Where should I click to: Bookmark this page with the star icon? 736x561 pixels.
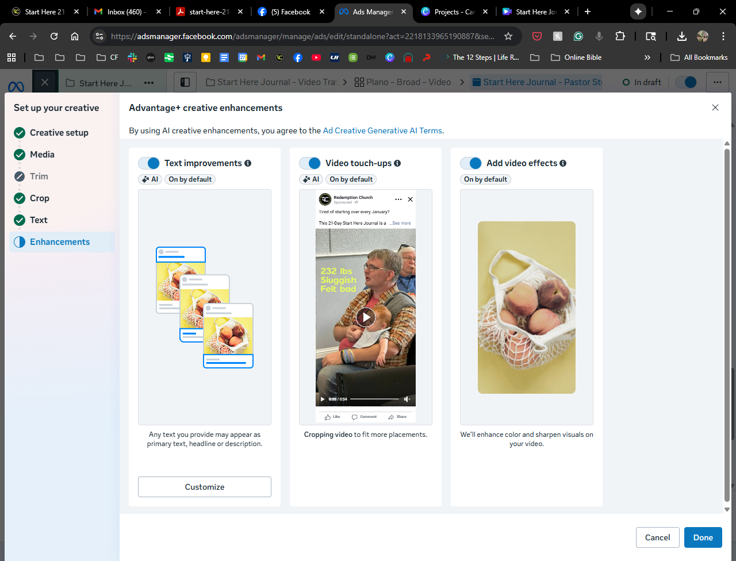point(508,36)
